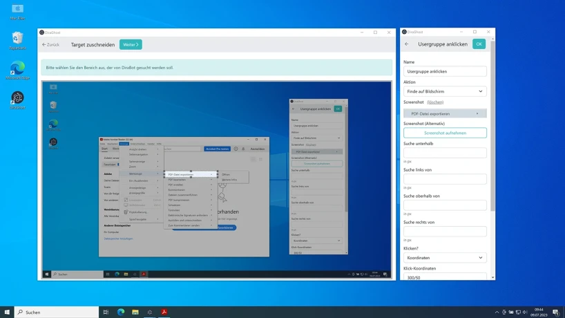Screen dimensions: 565x318
Task: Open File Explorer from the taskbar
Action: (x=135, y=312)
